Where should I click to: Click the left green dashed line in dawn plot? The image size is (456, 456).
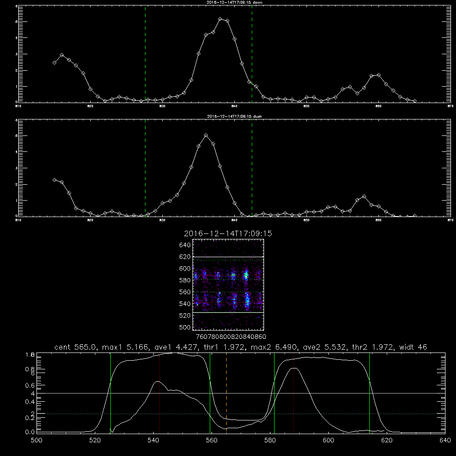coord(145,54)
